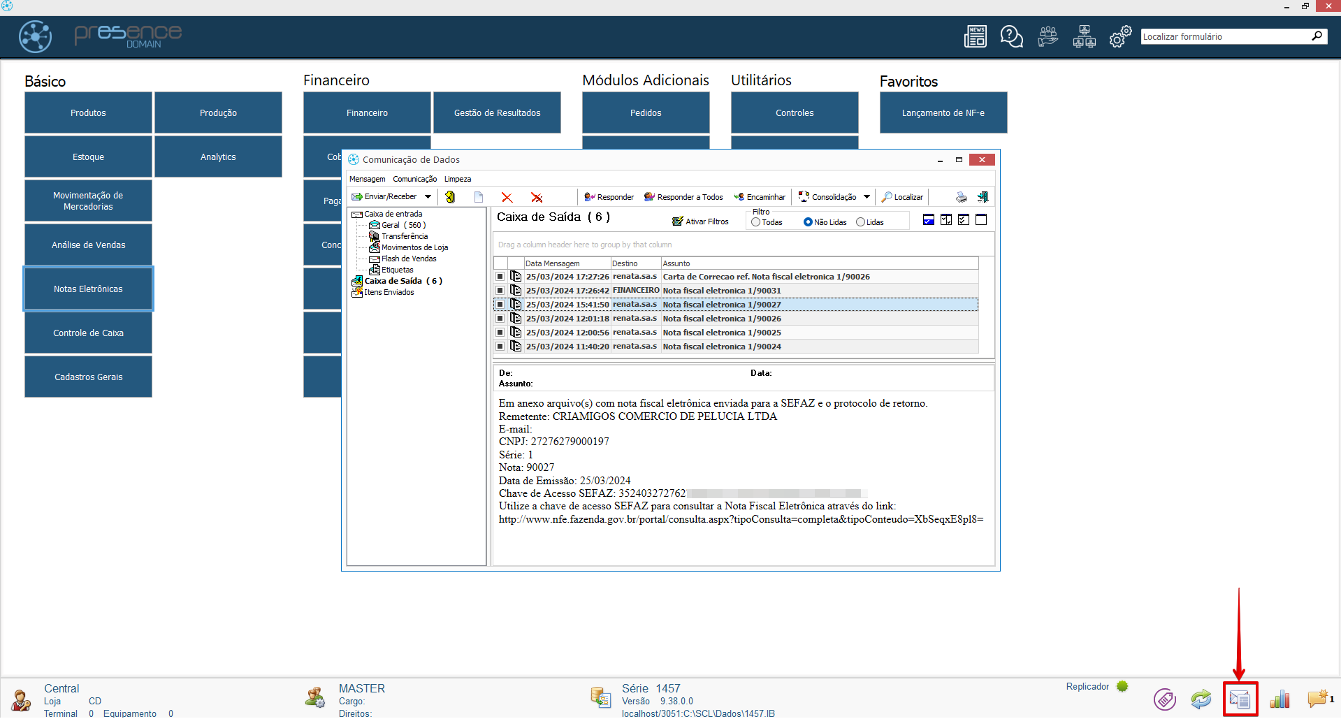Open the Gestão de Resultados tile
This screenshot has height=719, width=1341.
pyautogui.click(x=497, y=112)
